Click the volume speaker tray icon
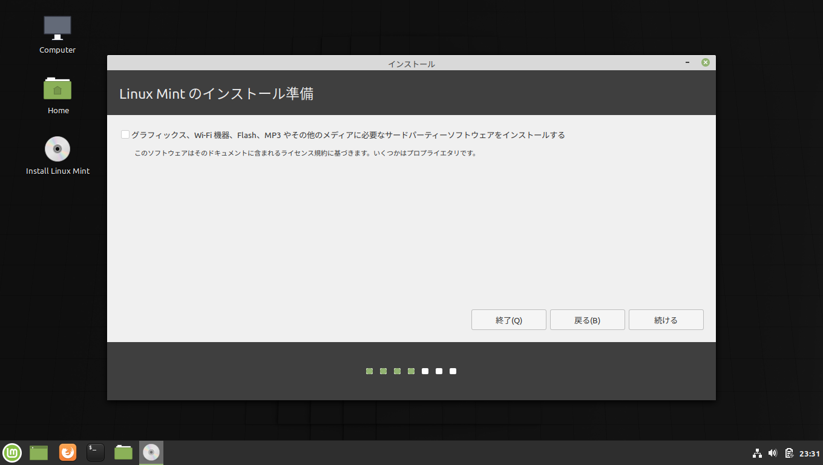This screenshot has width=823, height=465. coord(773,453)
